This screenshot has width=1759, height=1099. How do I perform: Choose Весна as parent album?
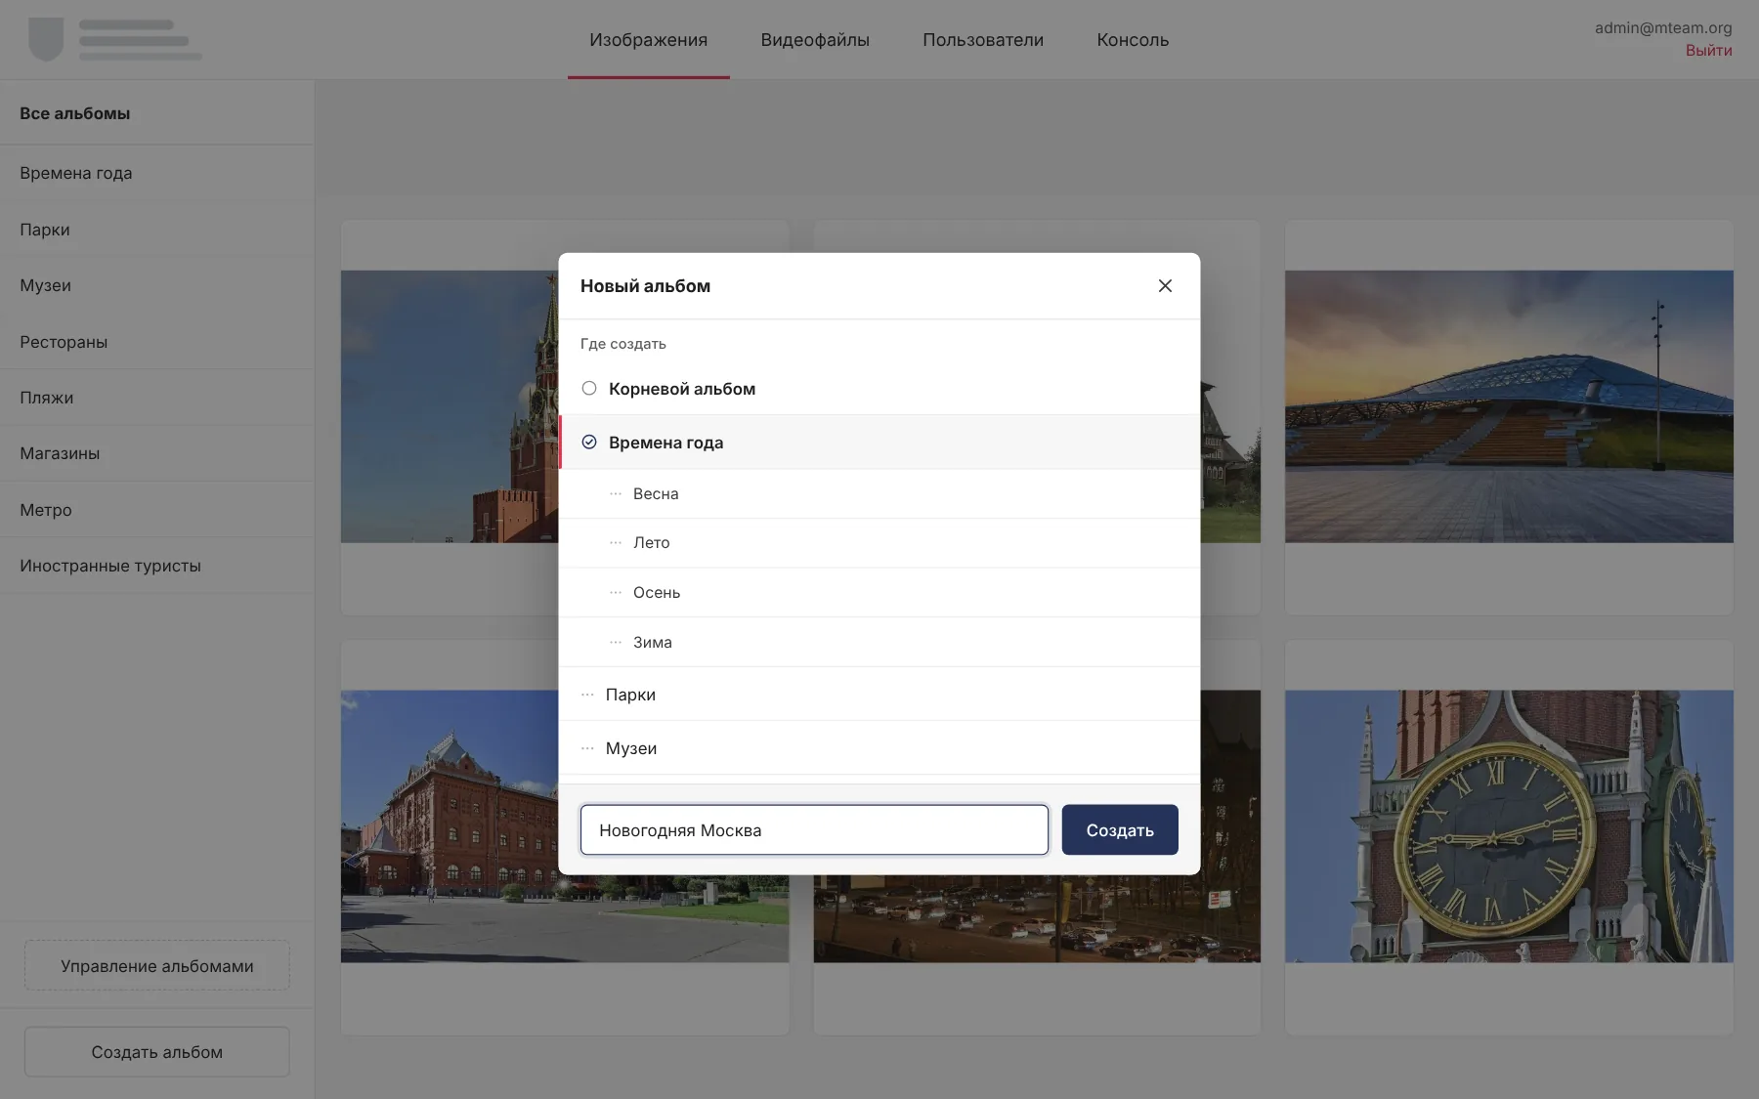coord(879,494)
